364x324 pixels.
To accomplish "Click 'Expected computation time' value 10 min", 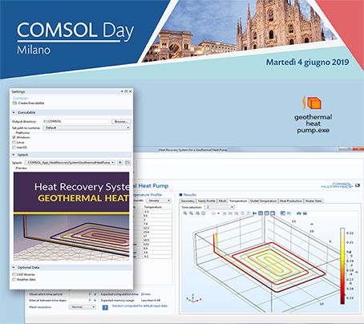I will point(146,294).
